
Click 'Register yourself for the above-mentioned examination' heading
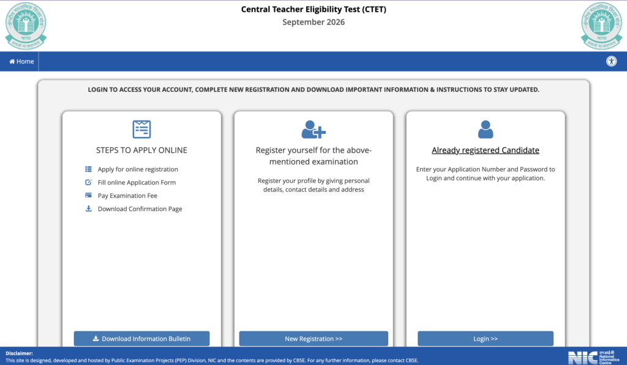point(313,156)
